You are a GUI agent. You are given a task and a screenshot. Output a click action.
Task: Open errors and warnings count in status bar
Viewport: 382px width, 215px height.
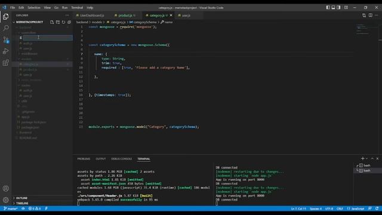click(x=35, y=208)
